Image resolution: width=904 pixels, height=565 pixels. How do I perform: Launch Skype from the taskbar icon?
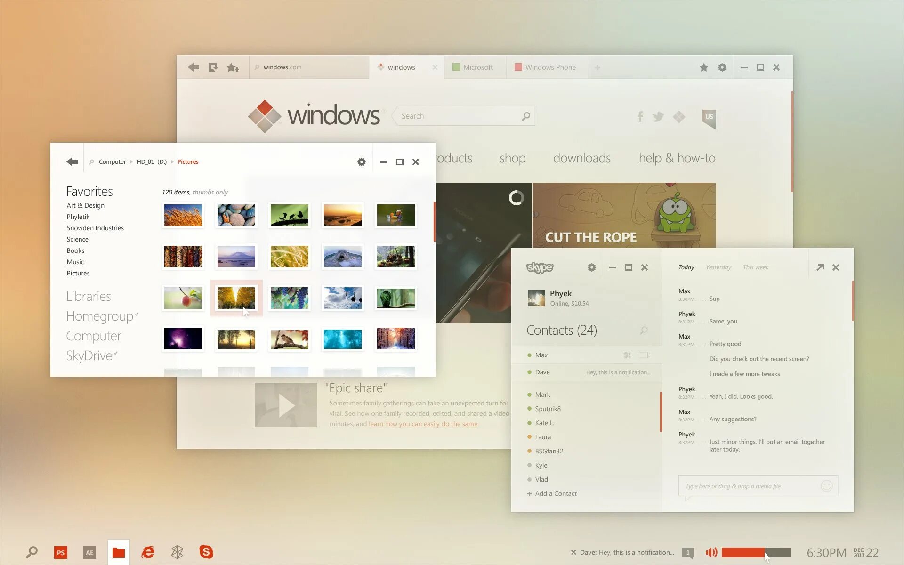[x=206, y=552]
